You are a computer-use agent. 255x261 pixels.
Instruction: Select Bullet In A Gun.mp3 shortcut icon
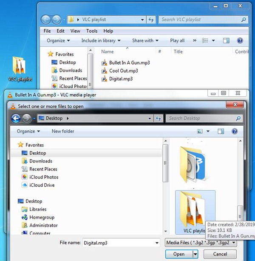(x=104, y=63)
